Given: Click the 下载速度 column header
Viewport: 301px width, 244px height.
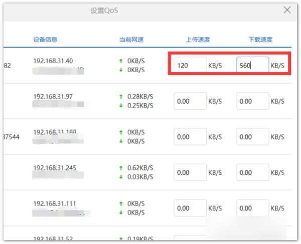Looking at the screenshot, I should [261, 39].
